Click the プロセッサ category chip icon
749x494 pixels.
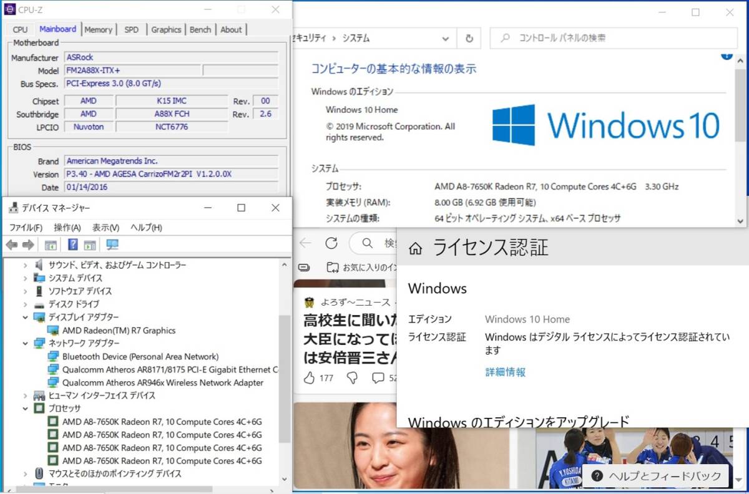[x=39, y=409]
